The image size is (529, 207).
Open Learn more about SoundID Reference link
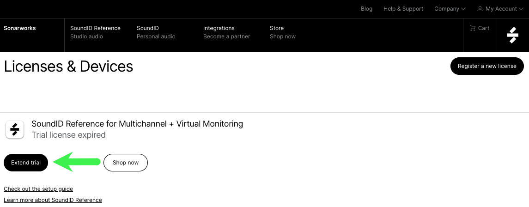click(x=53, y=200)
